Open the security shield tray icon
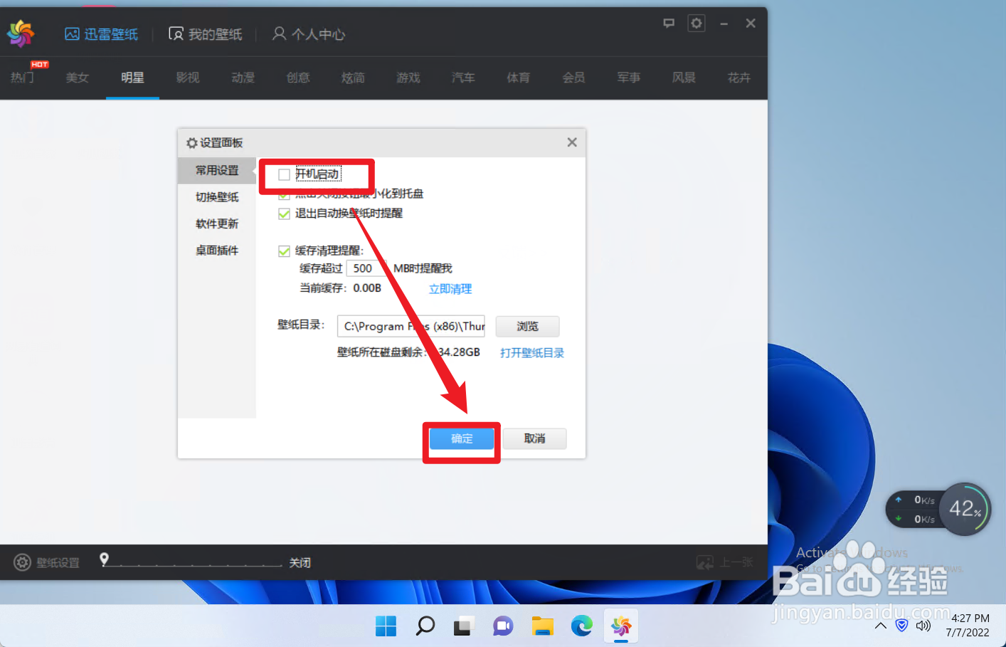This screenshot has width=1006, height=647. [901, 626]
